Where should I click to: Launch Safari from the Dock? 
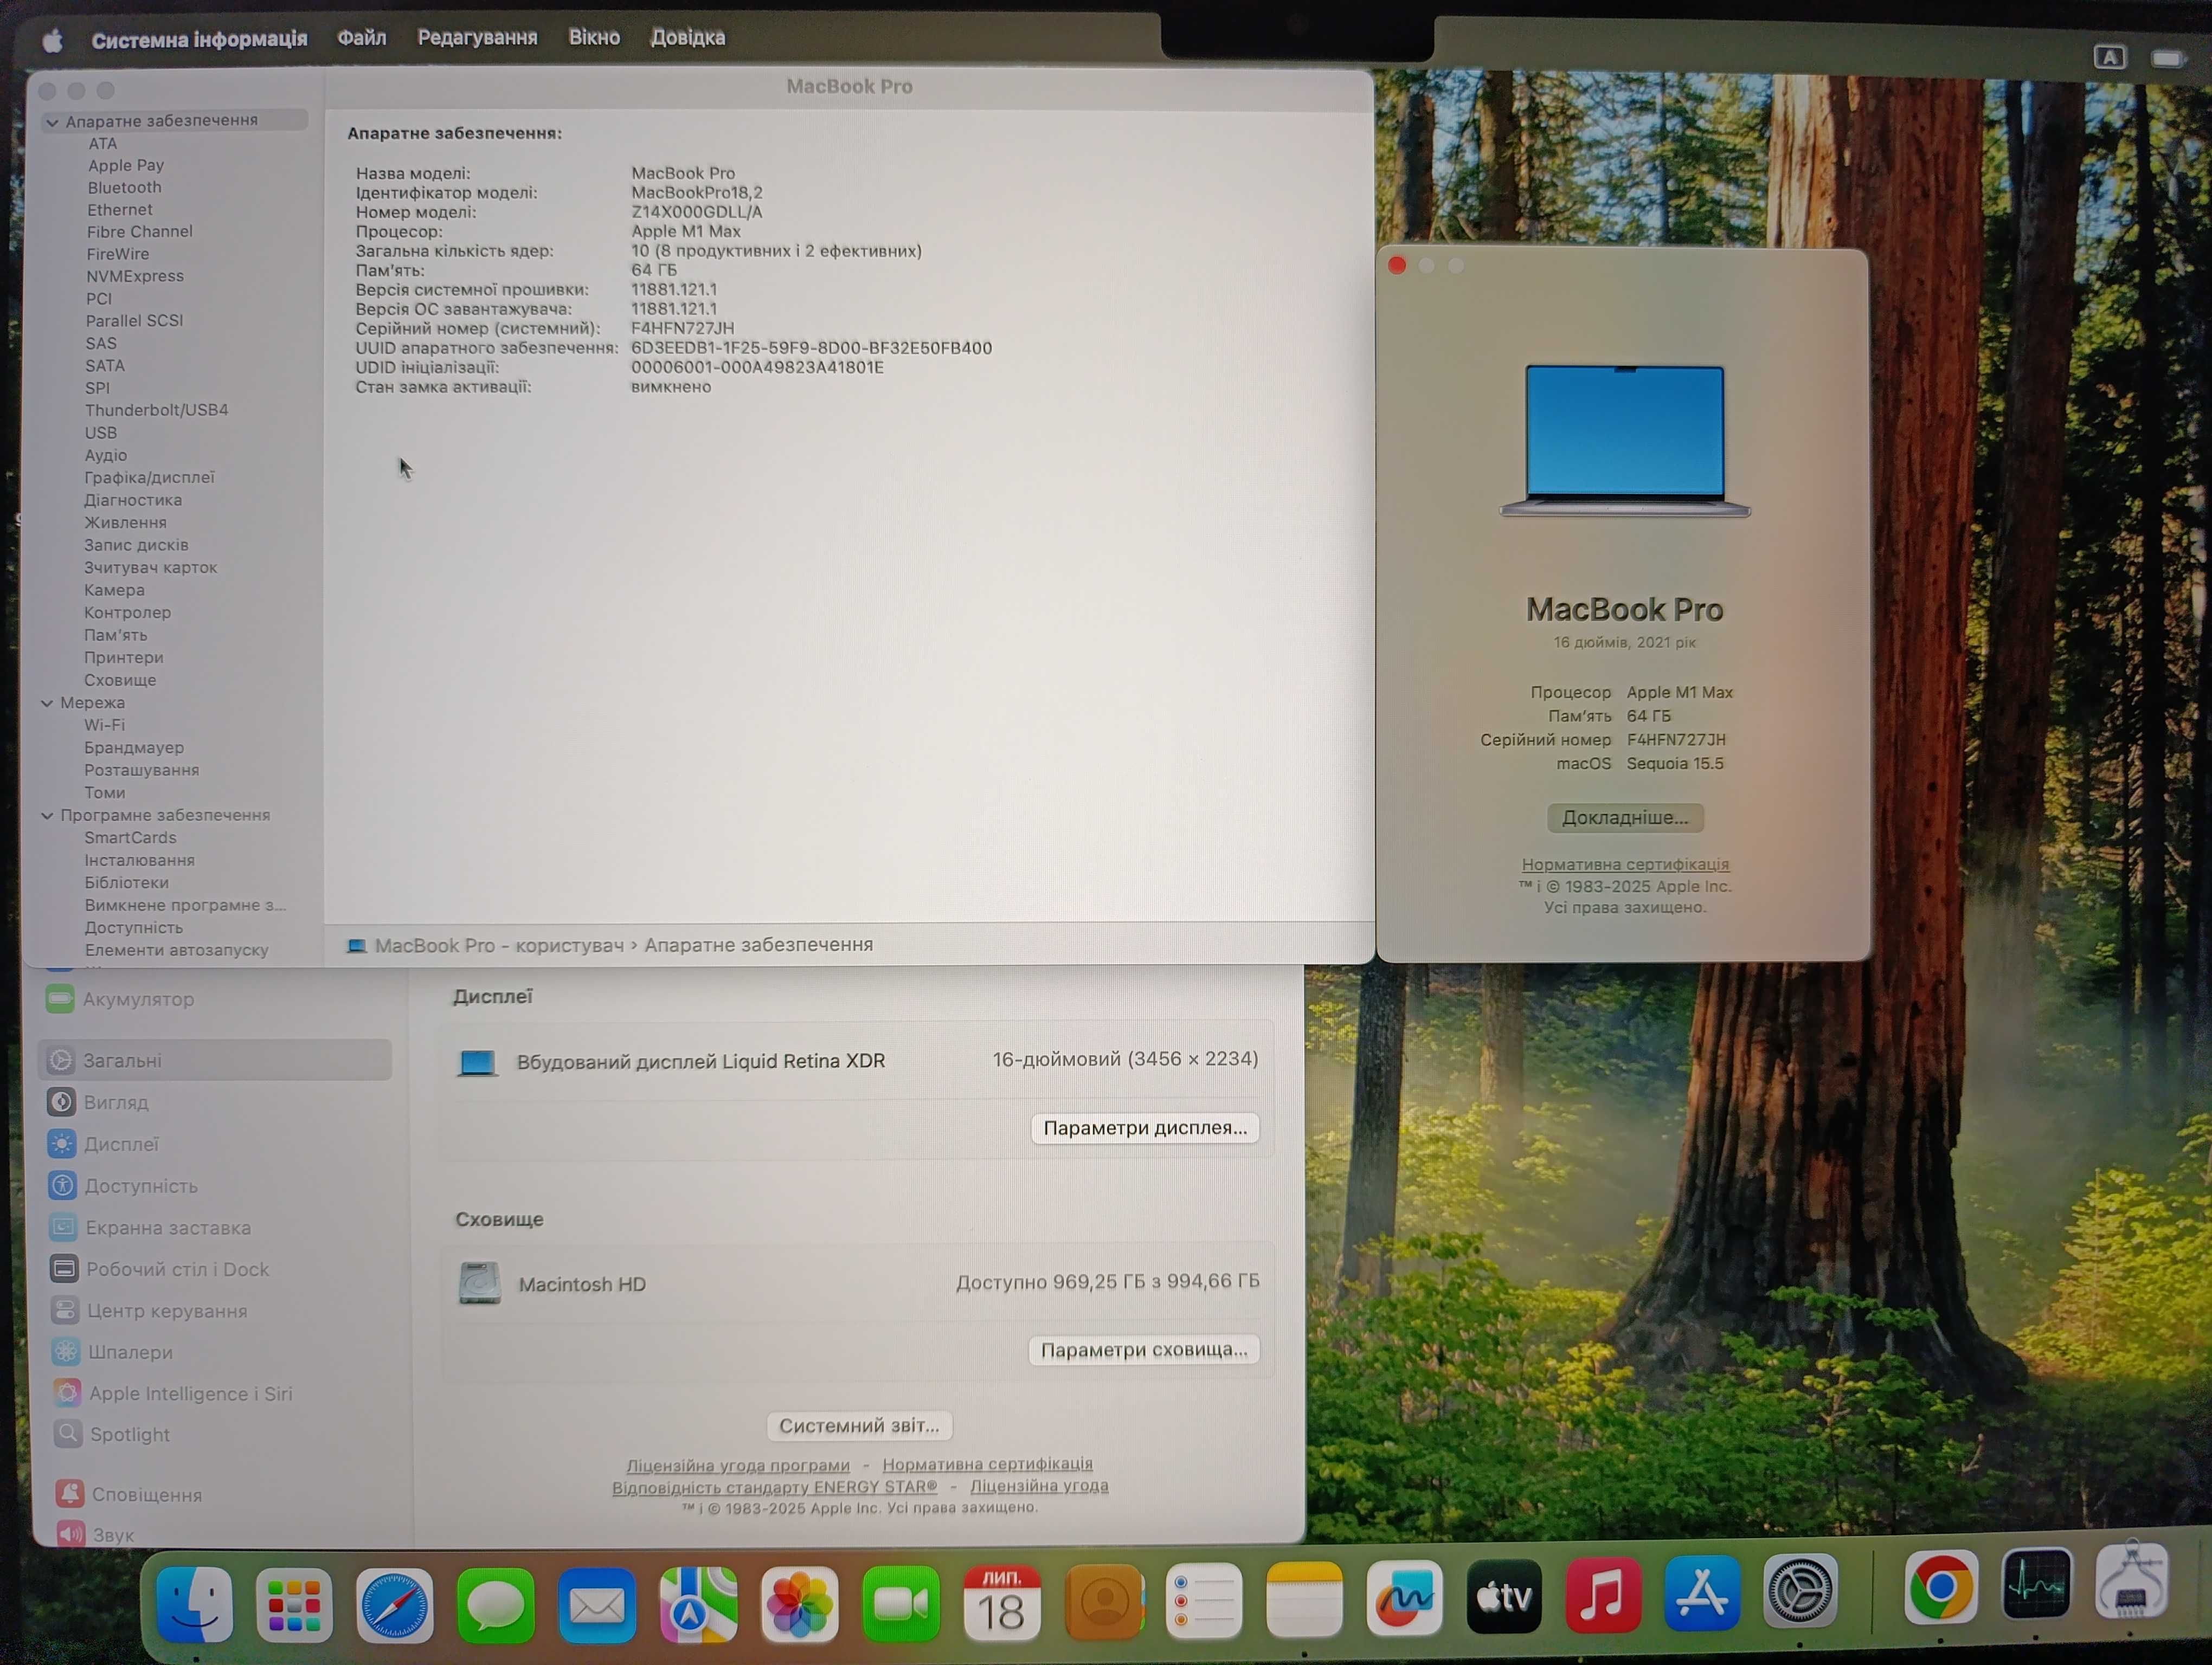(395, 1605)
